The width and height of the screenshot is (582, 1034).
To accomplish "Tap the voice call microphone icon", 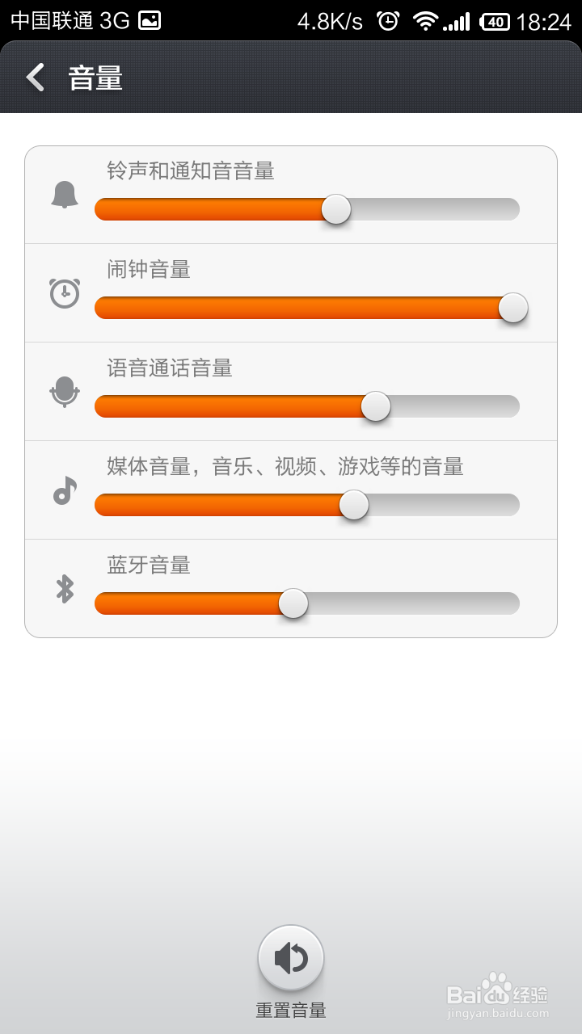I will [x=65, y=392].
